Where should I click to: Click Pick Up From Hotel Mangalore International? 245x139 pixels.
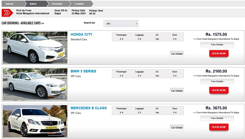tap(33, 12)
